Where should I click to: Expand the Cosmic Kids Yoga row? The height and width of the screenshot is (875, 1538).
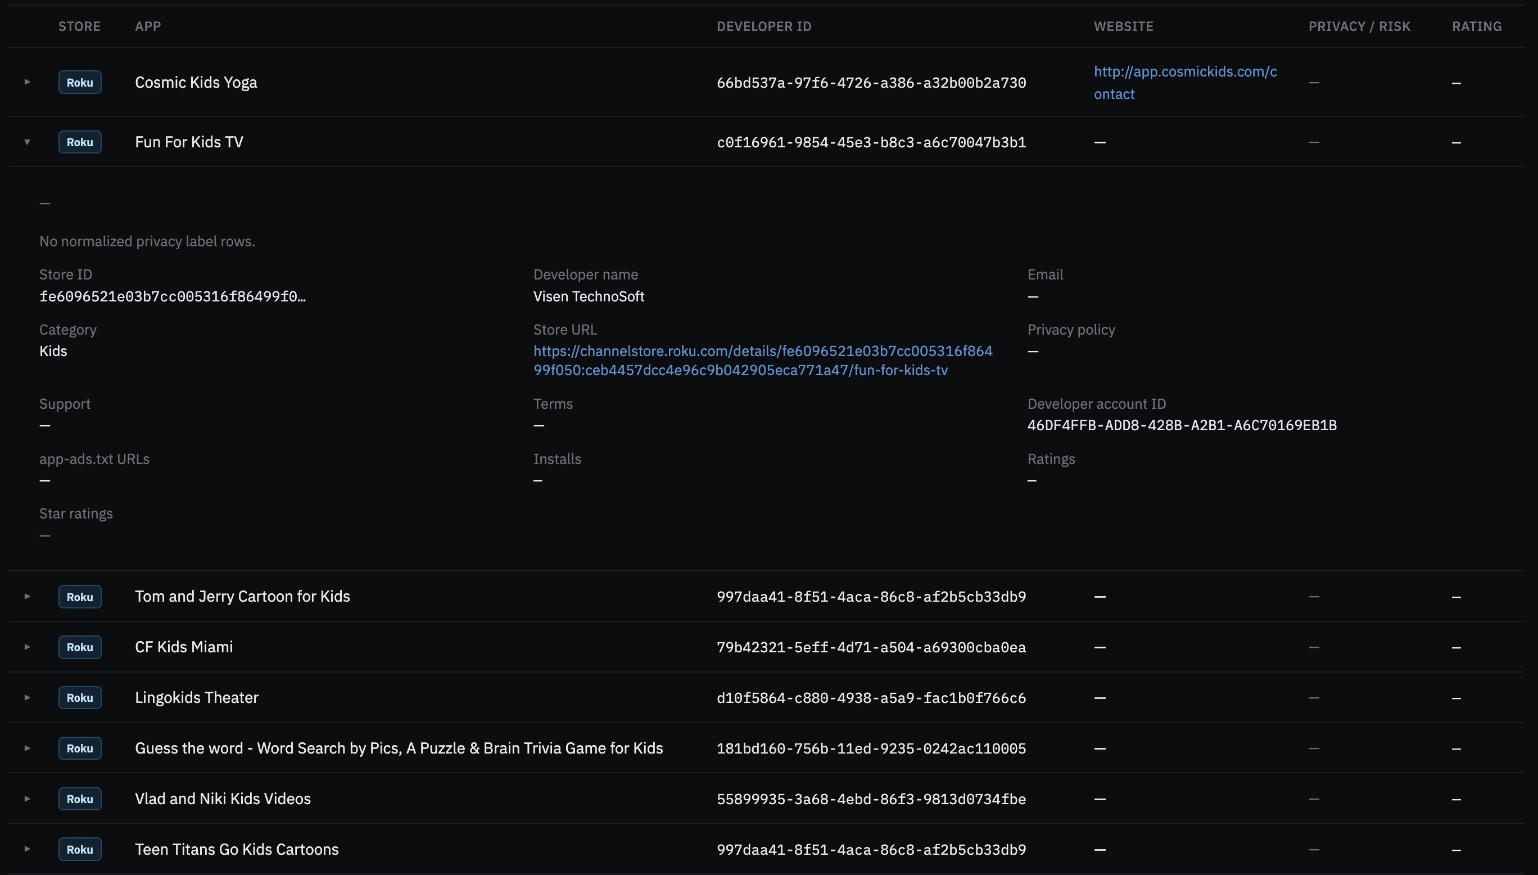pos(27,82)
